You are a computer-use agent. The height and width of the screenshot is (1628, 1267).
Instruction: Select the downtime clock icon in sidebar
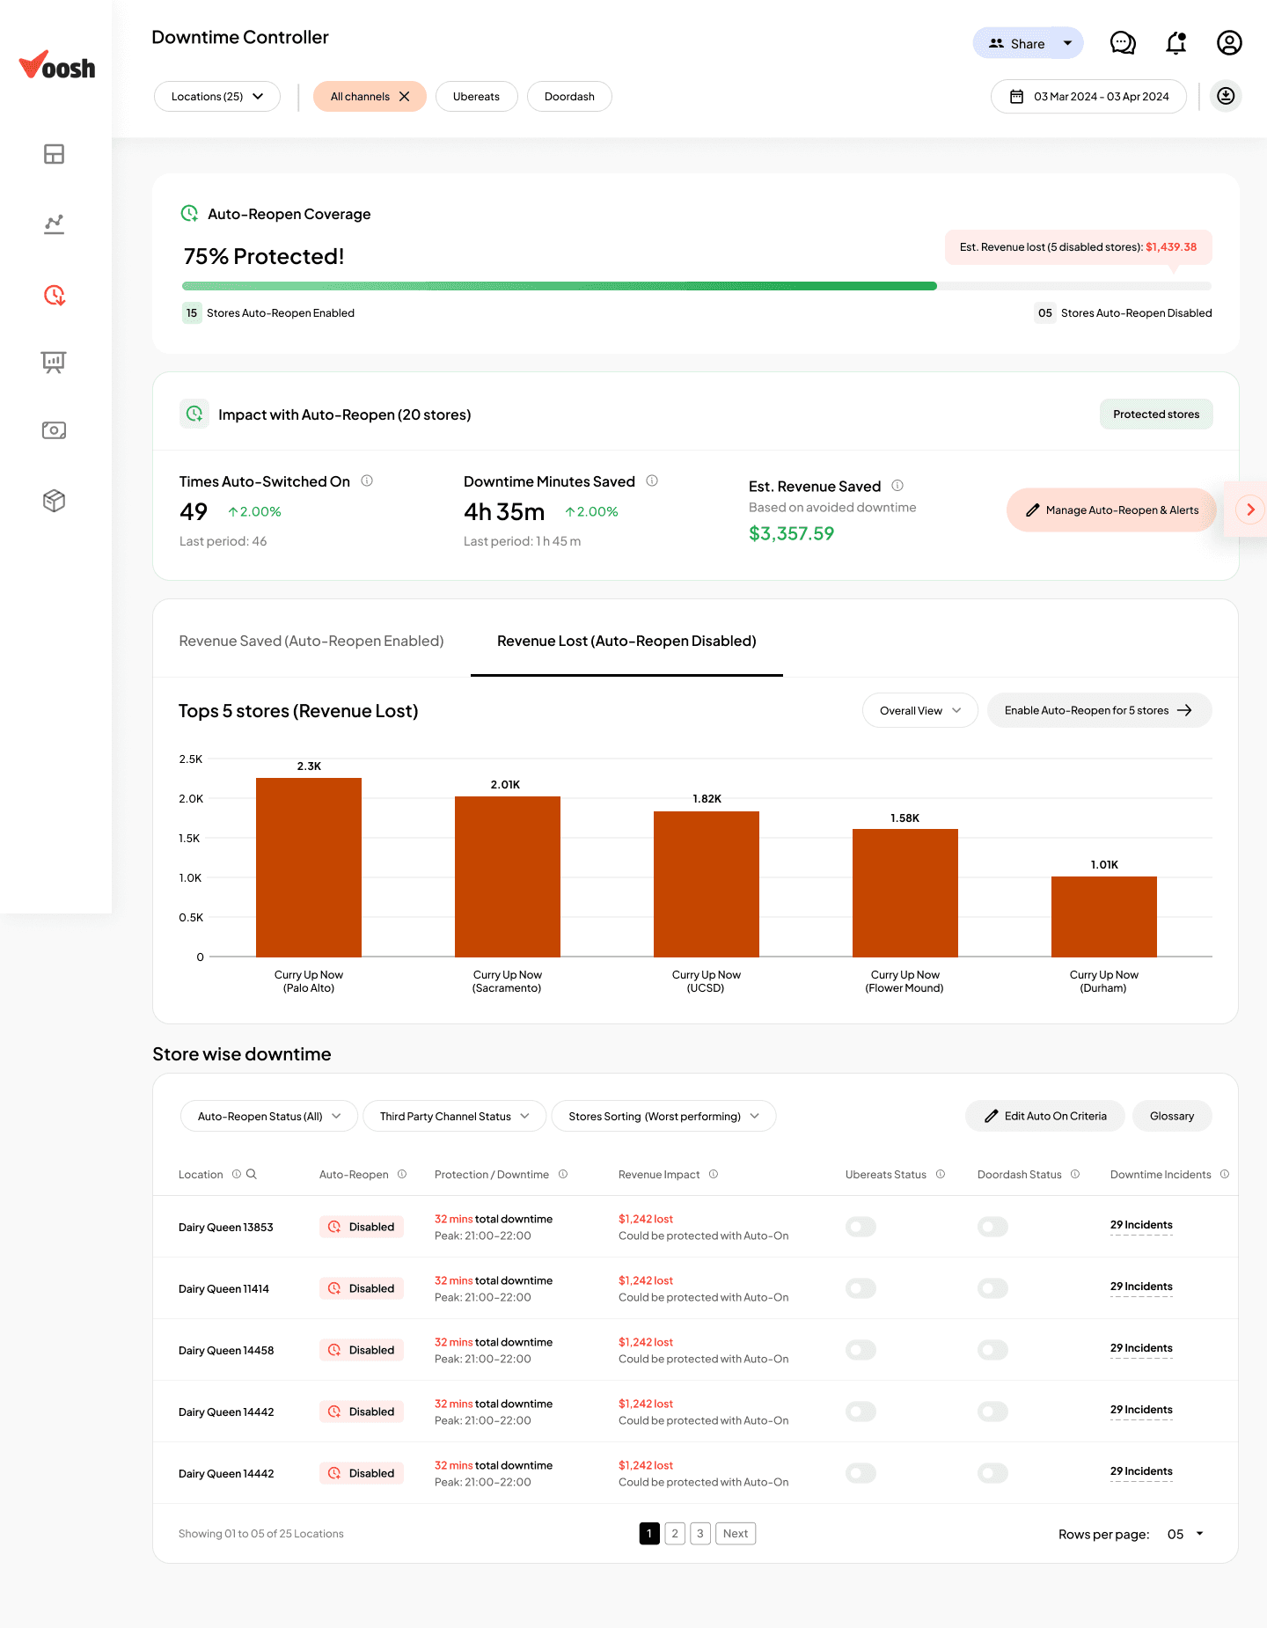[x=54, y=295]
